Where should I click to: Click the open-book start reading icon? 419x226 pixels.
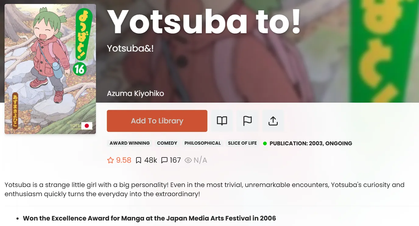pos(222,121)
